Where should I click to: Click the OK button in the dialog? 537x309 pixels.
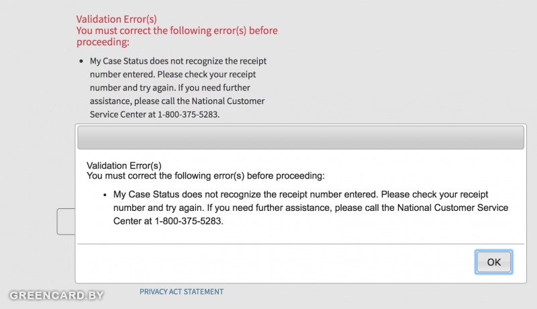(493, 262)
